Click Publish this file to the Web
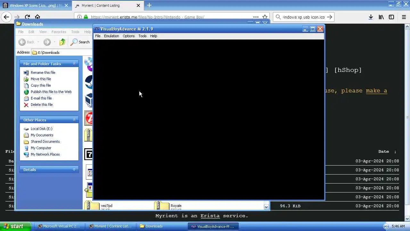 coord(51,92)
